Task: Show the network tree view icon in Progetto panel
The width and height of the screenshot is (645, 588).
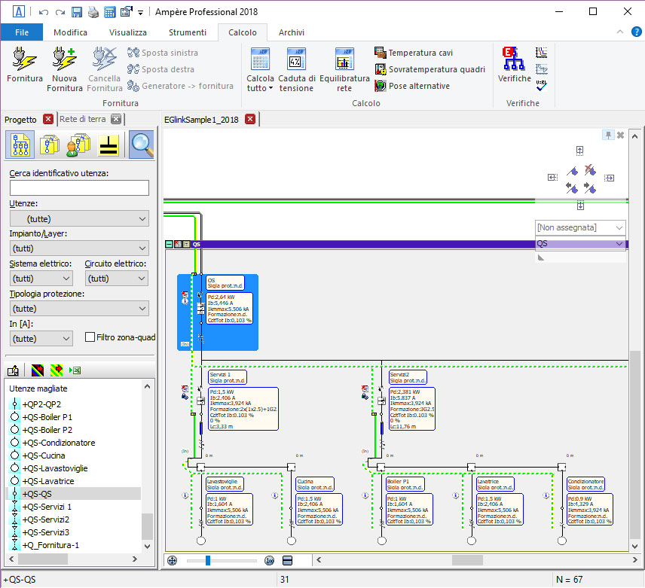Action: tap(20, 145)
